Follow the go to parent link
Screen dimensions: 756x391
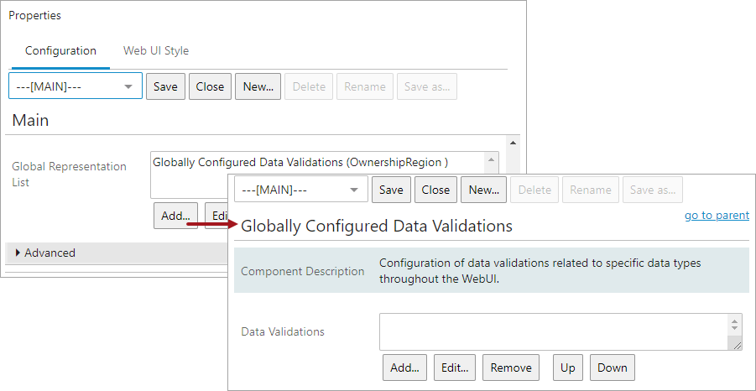click(717, 216)
